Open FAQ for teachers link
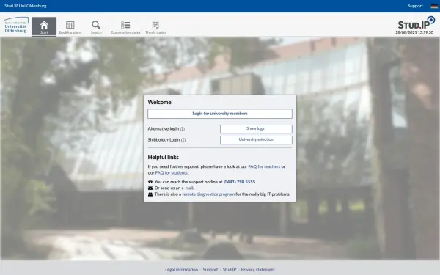Image resolution: width=440 pixels, height=275 pixels. coord(264,166)
